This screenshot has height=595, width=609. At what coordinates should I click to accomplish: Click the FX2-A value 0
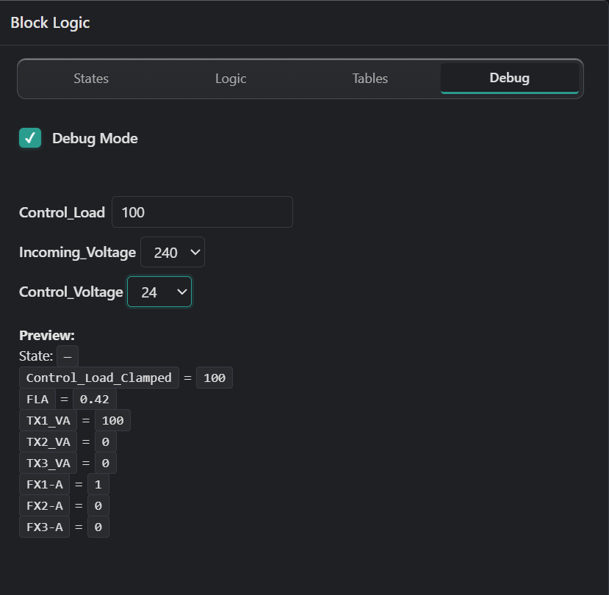(98, 505)
